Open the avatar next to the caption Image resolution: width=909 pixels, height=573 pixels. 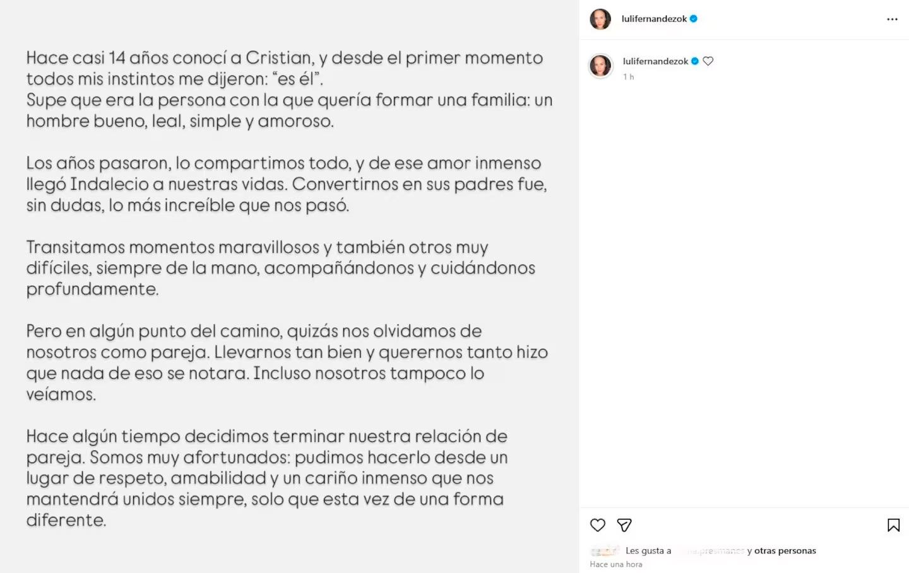tap(600, 66)
